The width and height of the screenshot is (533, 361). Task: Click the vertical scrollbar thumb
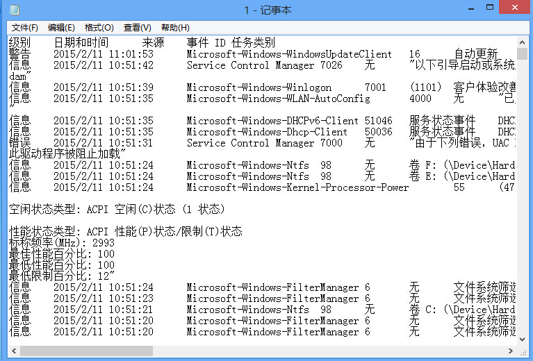522,54
